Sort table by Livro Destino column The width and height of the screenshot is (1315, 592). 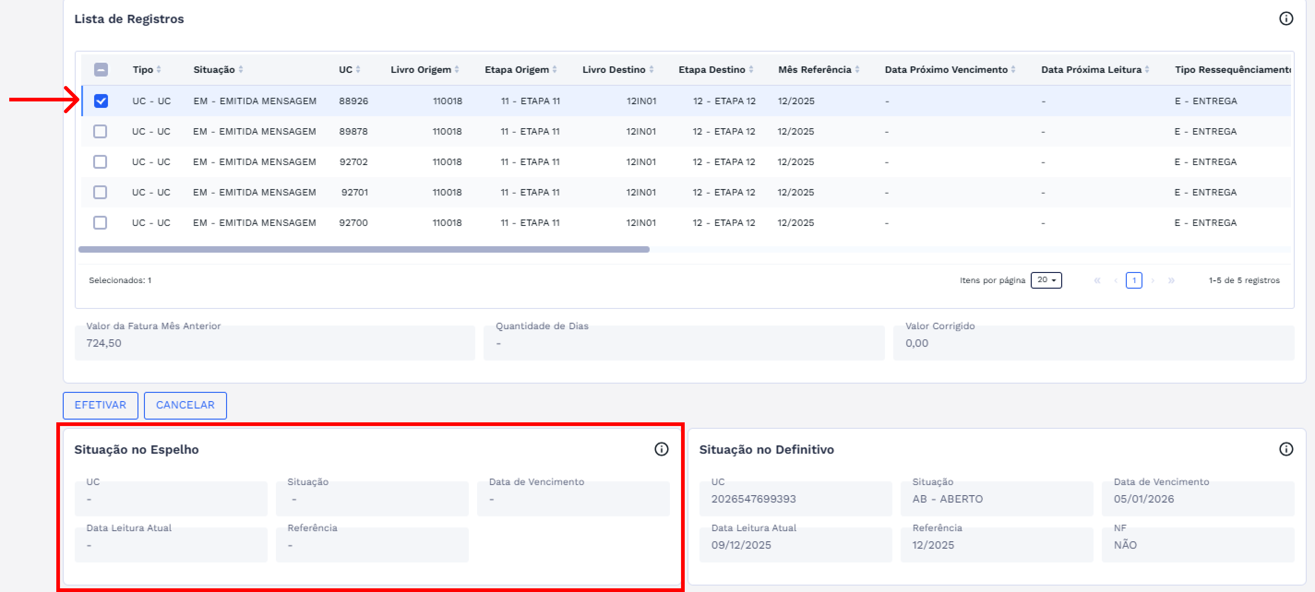click(651, 70)
